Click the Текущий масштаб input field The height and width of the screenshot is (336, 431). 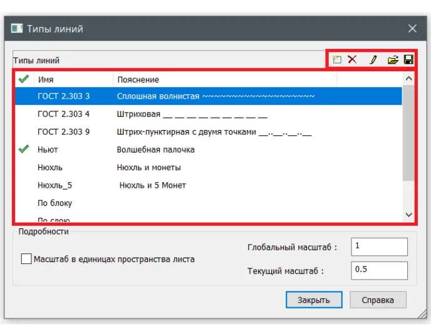click(x=379, y=270)
